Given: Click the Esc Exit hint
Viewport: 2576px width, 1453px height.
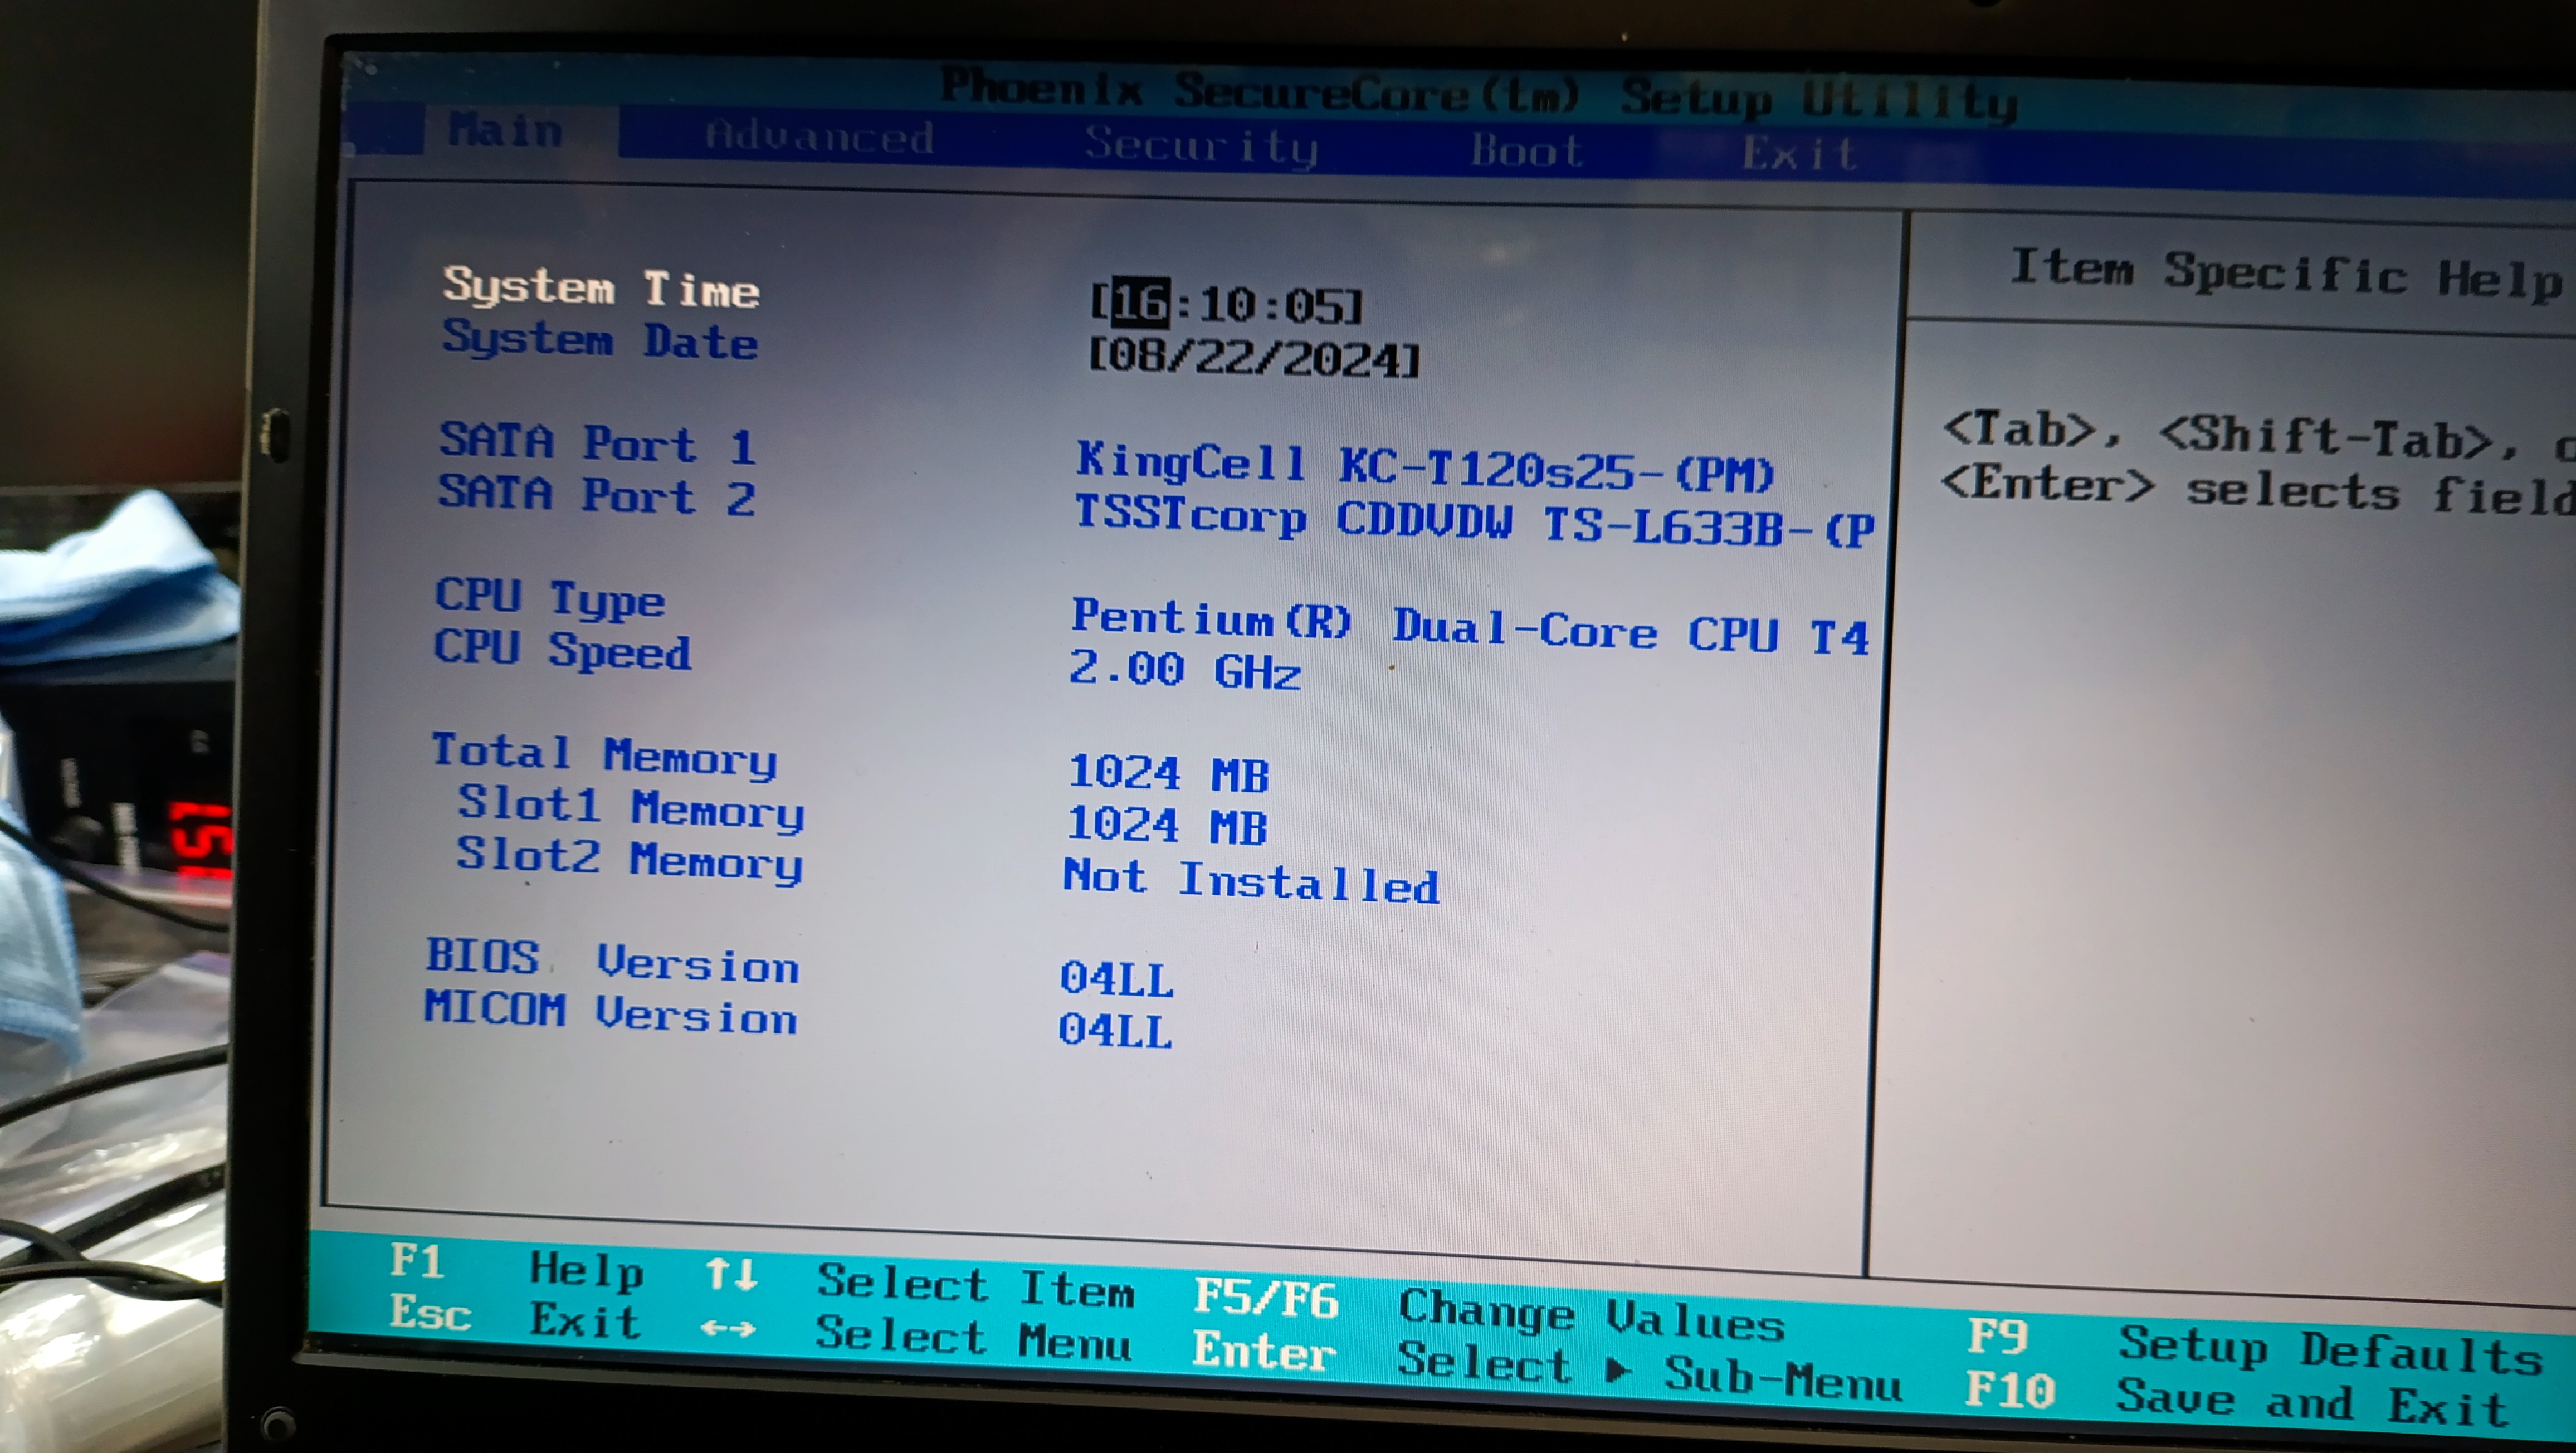Looking at the screenshot, I should [515, 1317].
